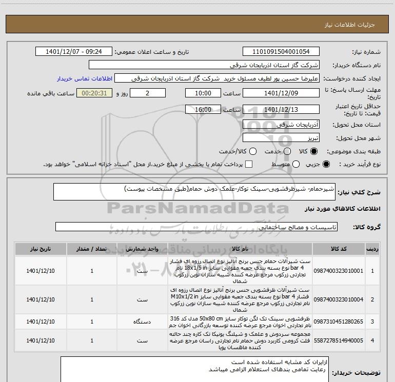Click the اطلاعات کالاهای مورد نیاز heading

[342, 209]
